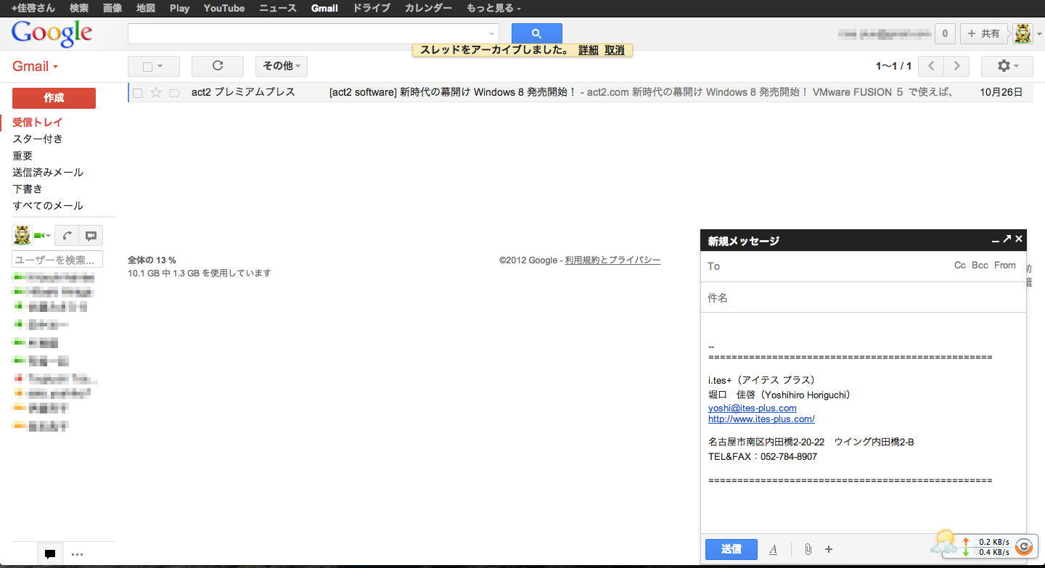
Task: Expand the Gmail product dropdown
Action: pyautogui.click(x=35, y=66)
